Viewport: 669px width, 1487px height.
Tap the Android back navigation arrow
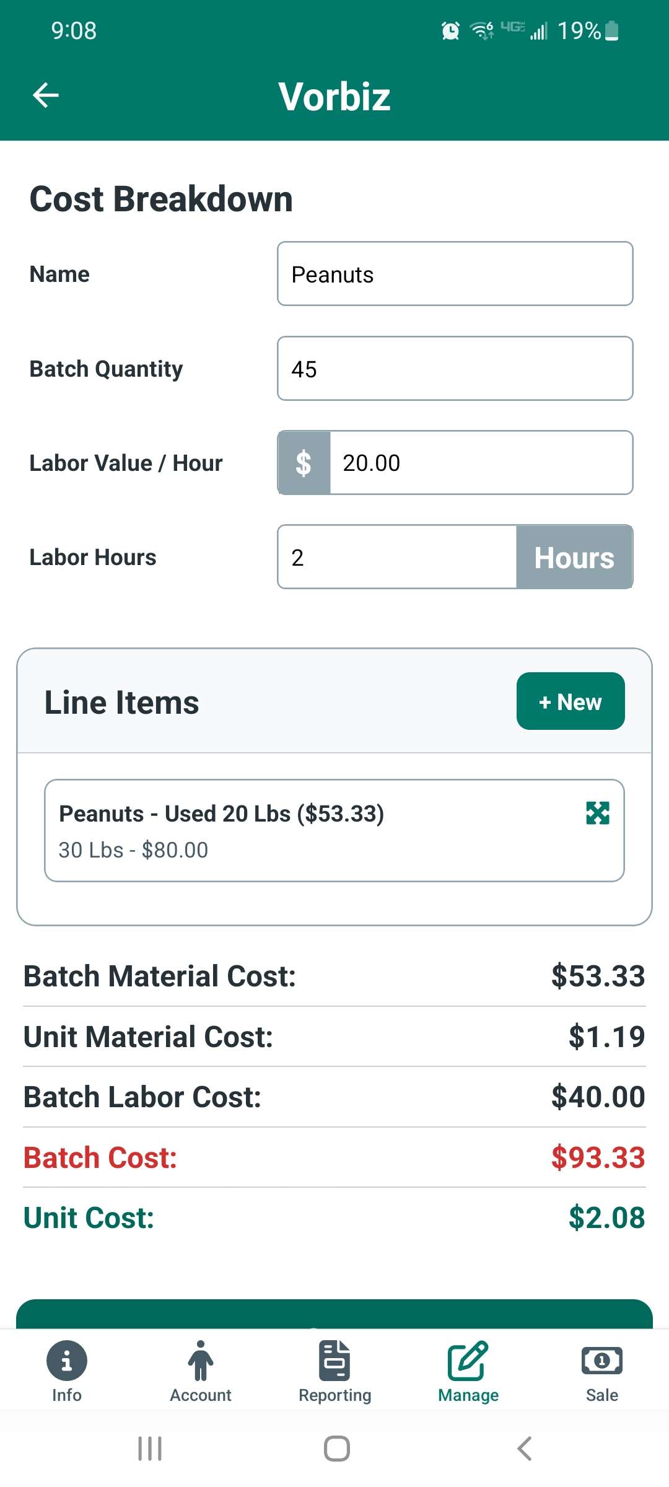[523, 1448]
